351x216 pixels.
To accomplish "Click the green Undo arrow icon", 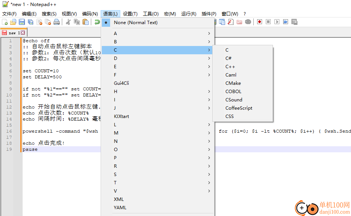I will pos(97,22).
